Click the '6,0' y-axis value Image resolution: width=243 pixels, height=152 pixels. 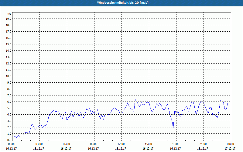pyautogui.click(x=9, y=102)
